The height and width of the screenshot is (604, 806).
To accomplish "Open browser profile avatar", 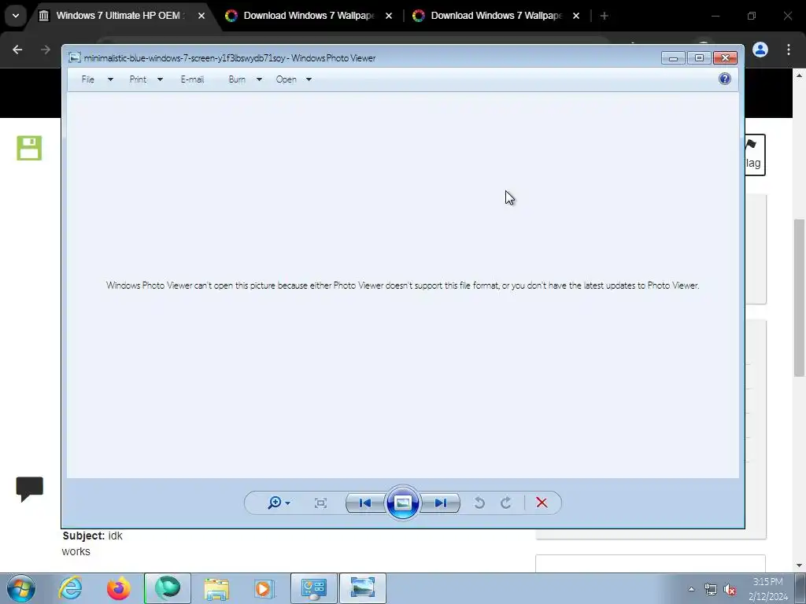I will click(x=761, y=50).
